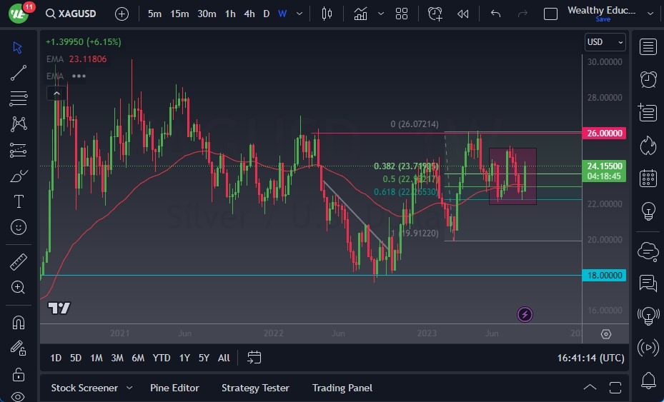Select the trend line drawing tool
This screenshot has width=664, height=402.
[19, 72]
